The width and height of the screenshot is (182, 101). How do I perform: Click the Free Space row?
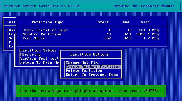point(91,38)
